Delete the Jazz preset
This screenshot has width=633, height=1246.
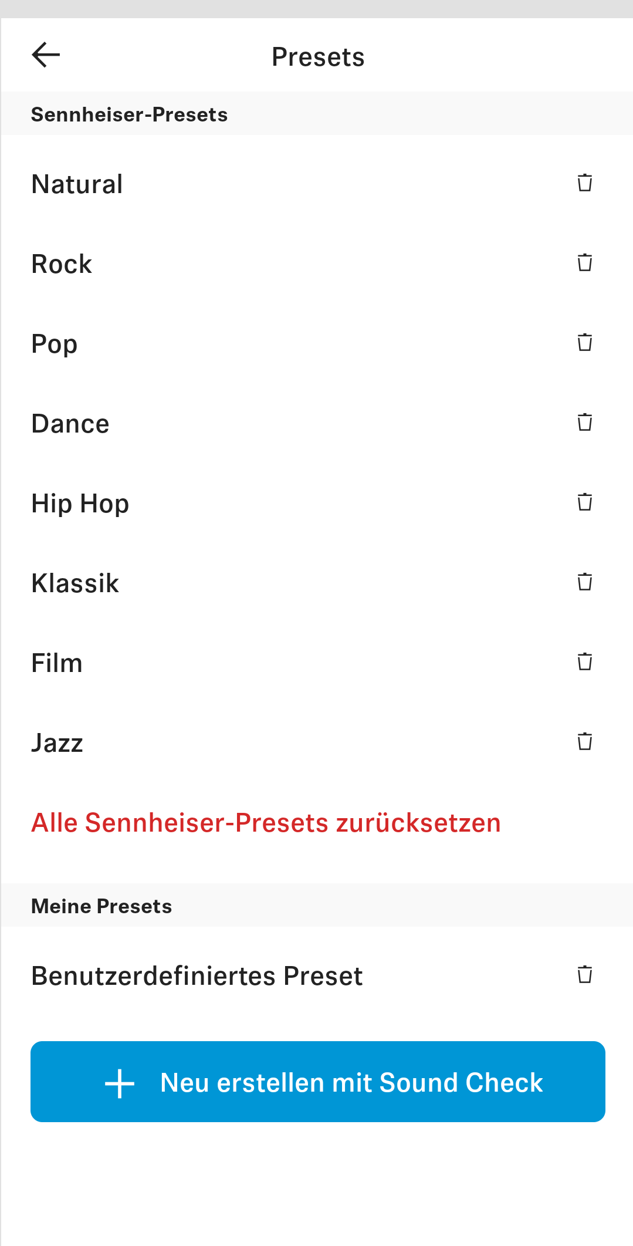[584, 742]
